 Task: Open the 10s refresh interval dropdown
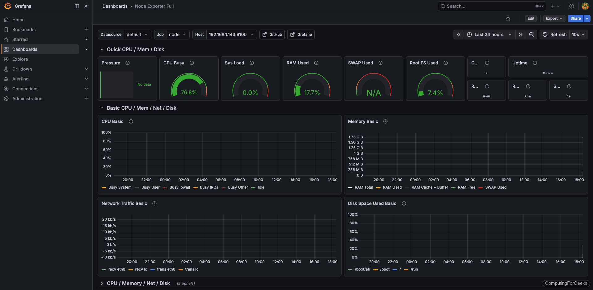[x=578, y=35]
